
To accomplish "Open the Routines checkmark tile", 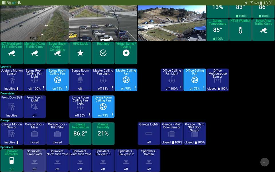I will click(103, 53).
